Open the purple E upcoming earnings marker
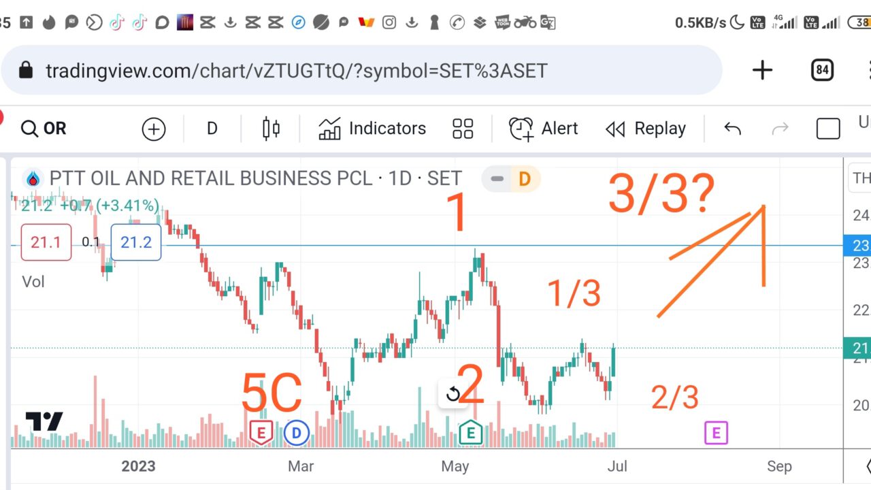The height and width of the screenshot is (490, 871). [x=716, y=432]
